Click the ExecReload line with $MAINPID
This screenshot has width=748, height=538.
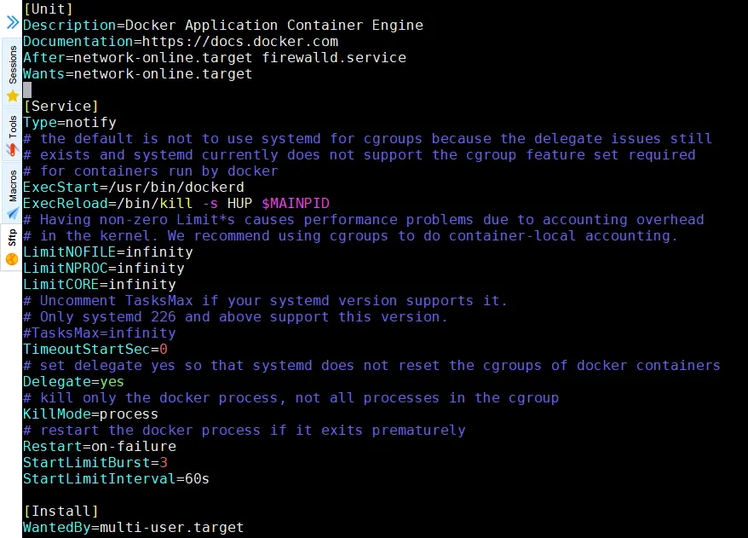[176, 204]
